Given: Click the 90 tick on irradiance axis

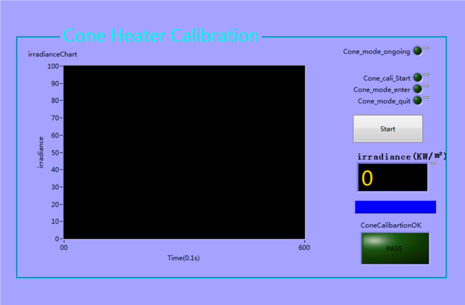Looking at the screenshot, I should click(55, 83).
